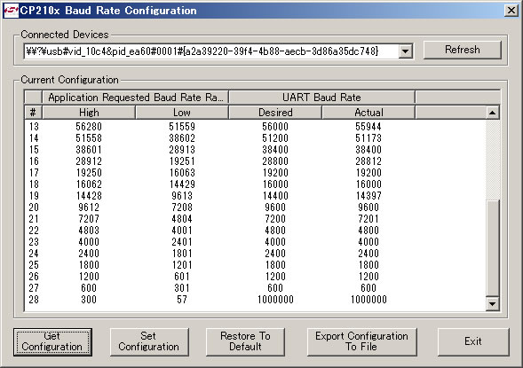This screenshot has width=523, height=368.
Task: Click the scroll up arrow of table
Action: pyautogui.click(x=492, y=113)
